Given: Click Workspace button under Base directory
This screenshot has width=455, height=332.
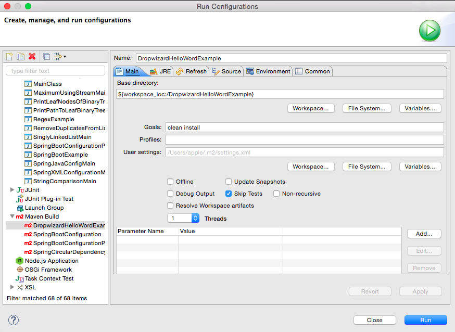Looking at the screenshot, I should point(311,108).
